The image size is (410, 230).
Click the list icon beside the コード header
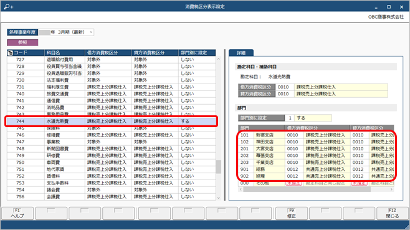pyautogui.click(x=10, y=53)
